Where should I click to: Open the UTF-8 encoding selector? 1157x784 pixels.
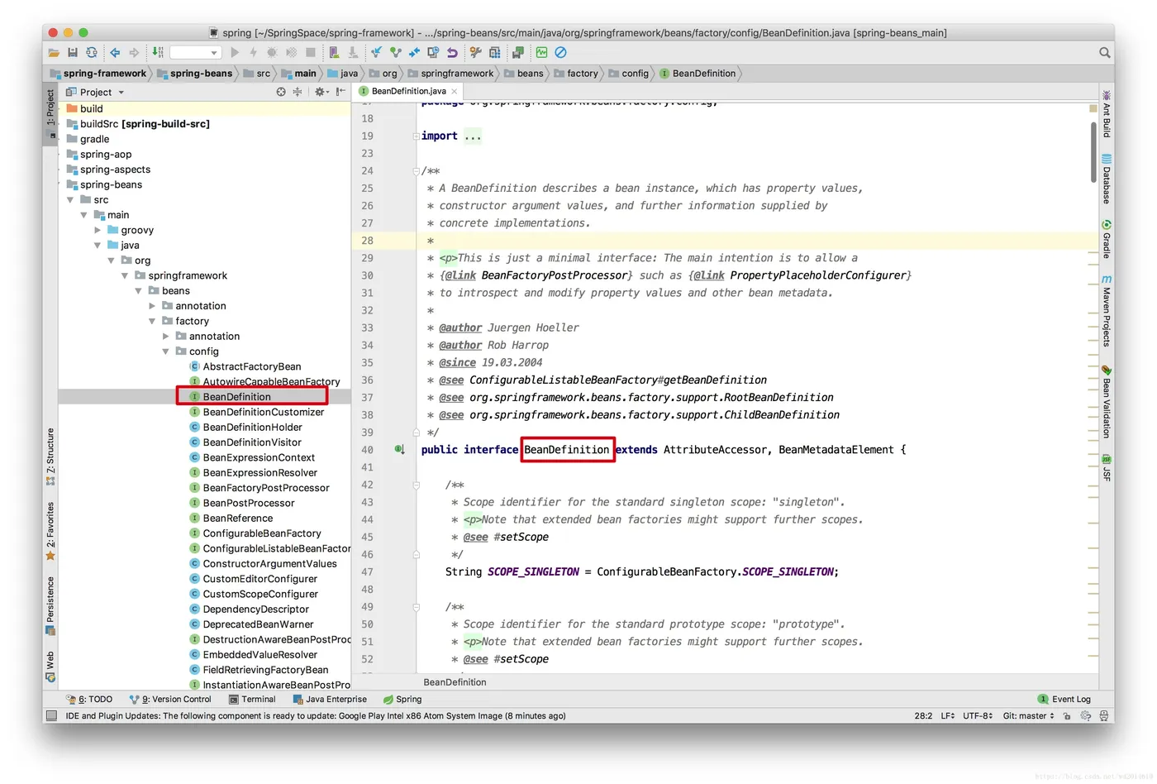click(x=978, y=716)
